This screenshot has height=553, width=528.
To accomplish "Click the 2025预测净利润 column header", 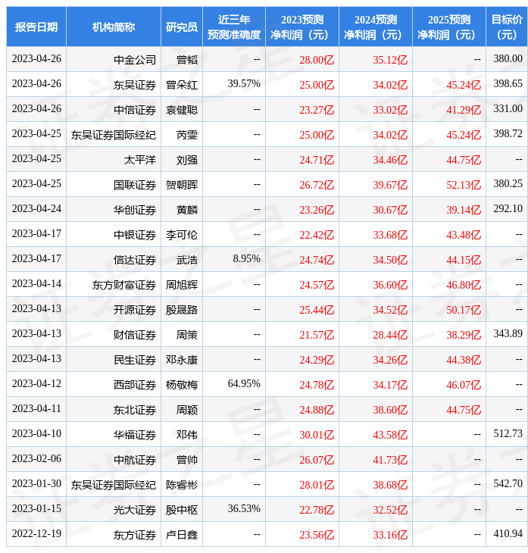I will [x=449, y=27].
